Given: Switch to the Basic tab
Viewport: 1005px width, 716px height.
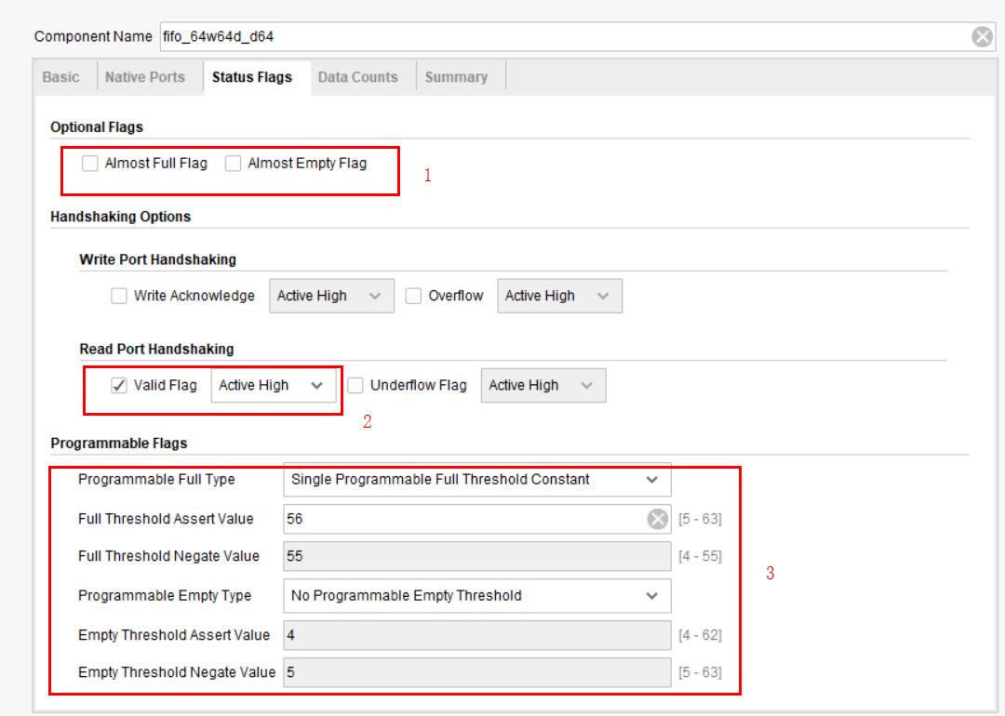Looking at the screenshot, I should (x=60, y=77).
